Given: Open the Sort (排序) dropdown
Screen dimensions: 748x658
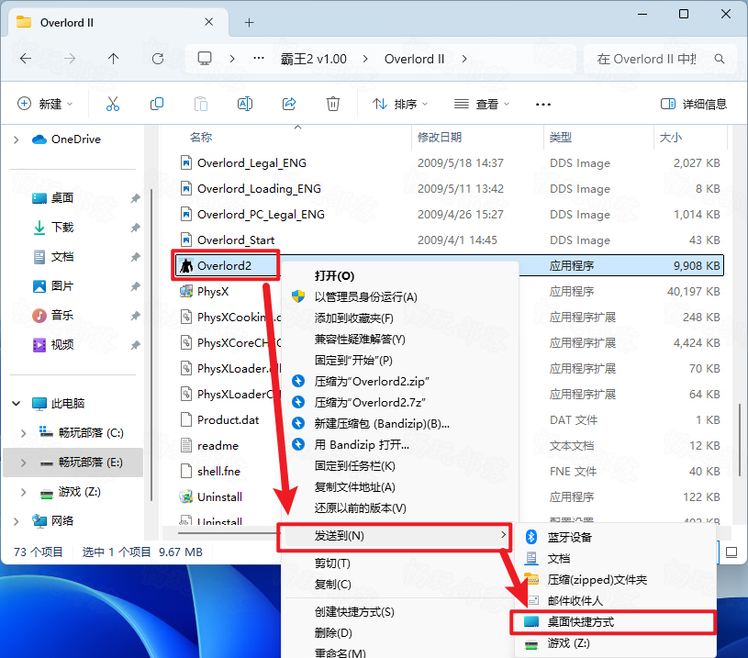Looking at the screenshot, I should pos(400,104).
